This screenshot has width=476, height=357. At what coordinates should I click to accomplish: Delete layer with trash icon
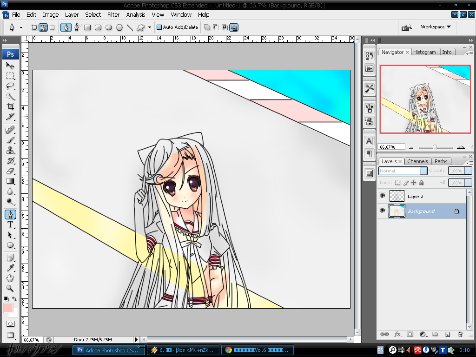coord(460,334)
